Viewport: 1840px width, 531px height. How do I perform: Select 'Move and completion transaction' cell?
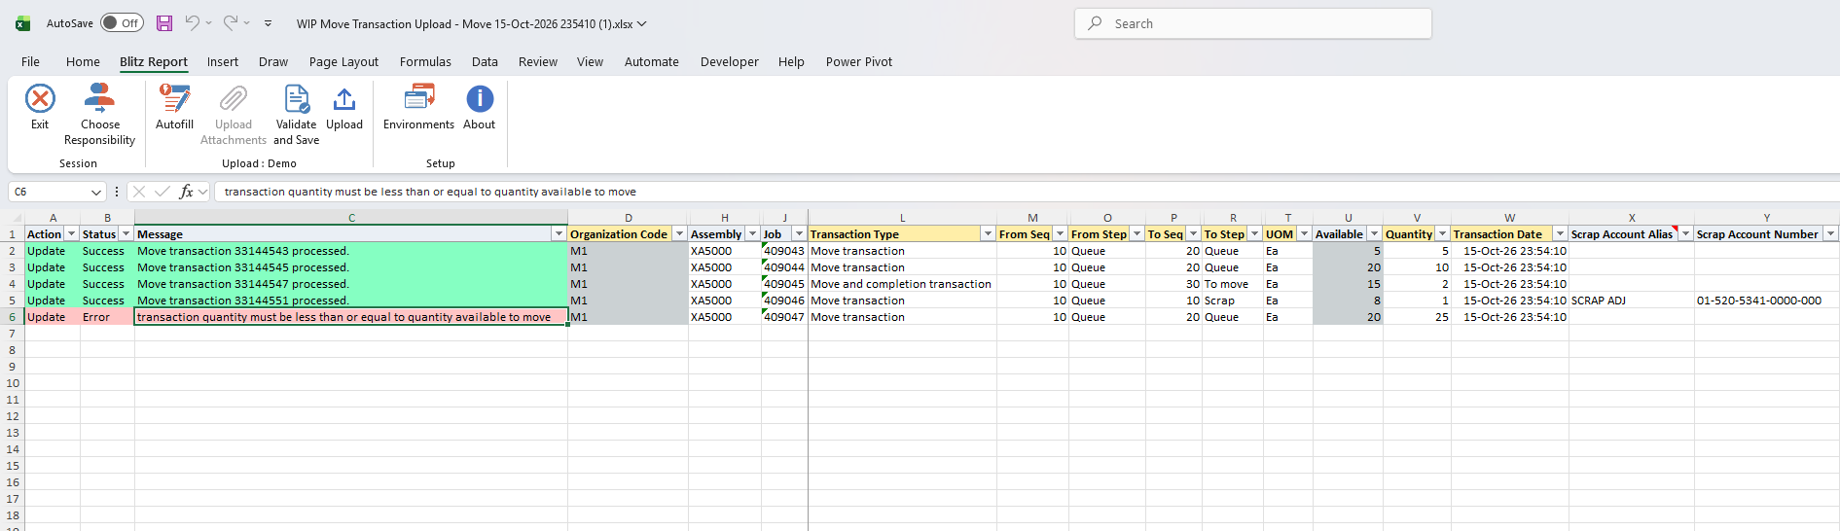902,284
